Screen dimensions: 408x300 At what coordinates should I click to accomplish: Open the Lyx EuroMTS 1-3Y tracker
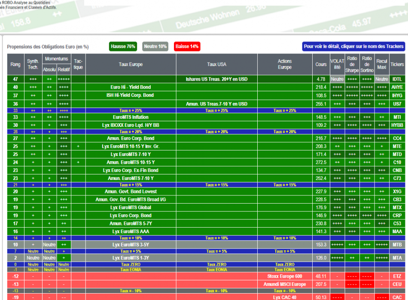click(131, 258)
